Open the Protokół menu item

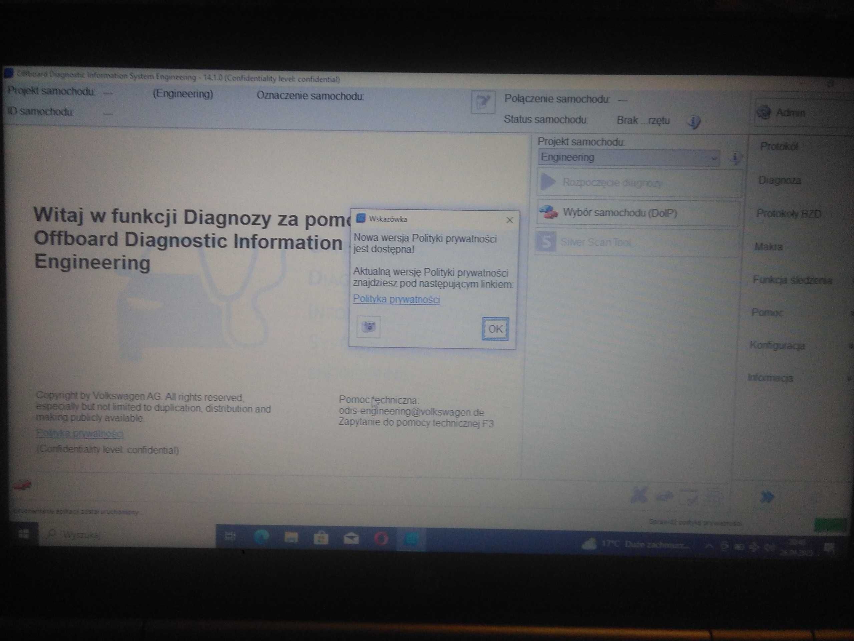(x=779, y=147)
